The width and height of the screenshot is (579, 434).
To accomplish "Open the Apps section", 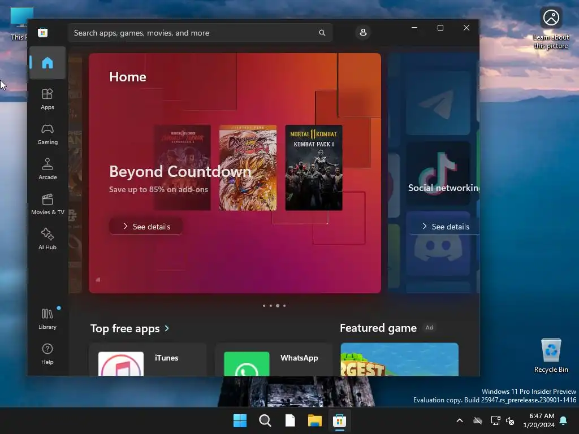I will (x=47, y=99).
